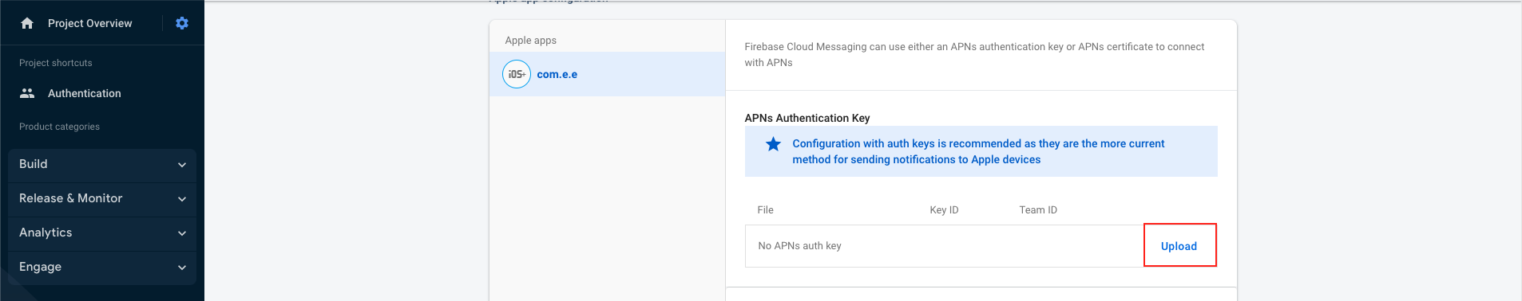Expand the Build category chevron
Viewport: 1522px width, 301px height.
tap(182, 165)
